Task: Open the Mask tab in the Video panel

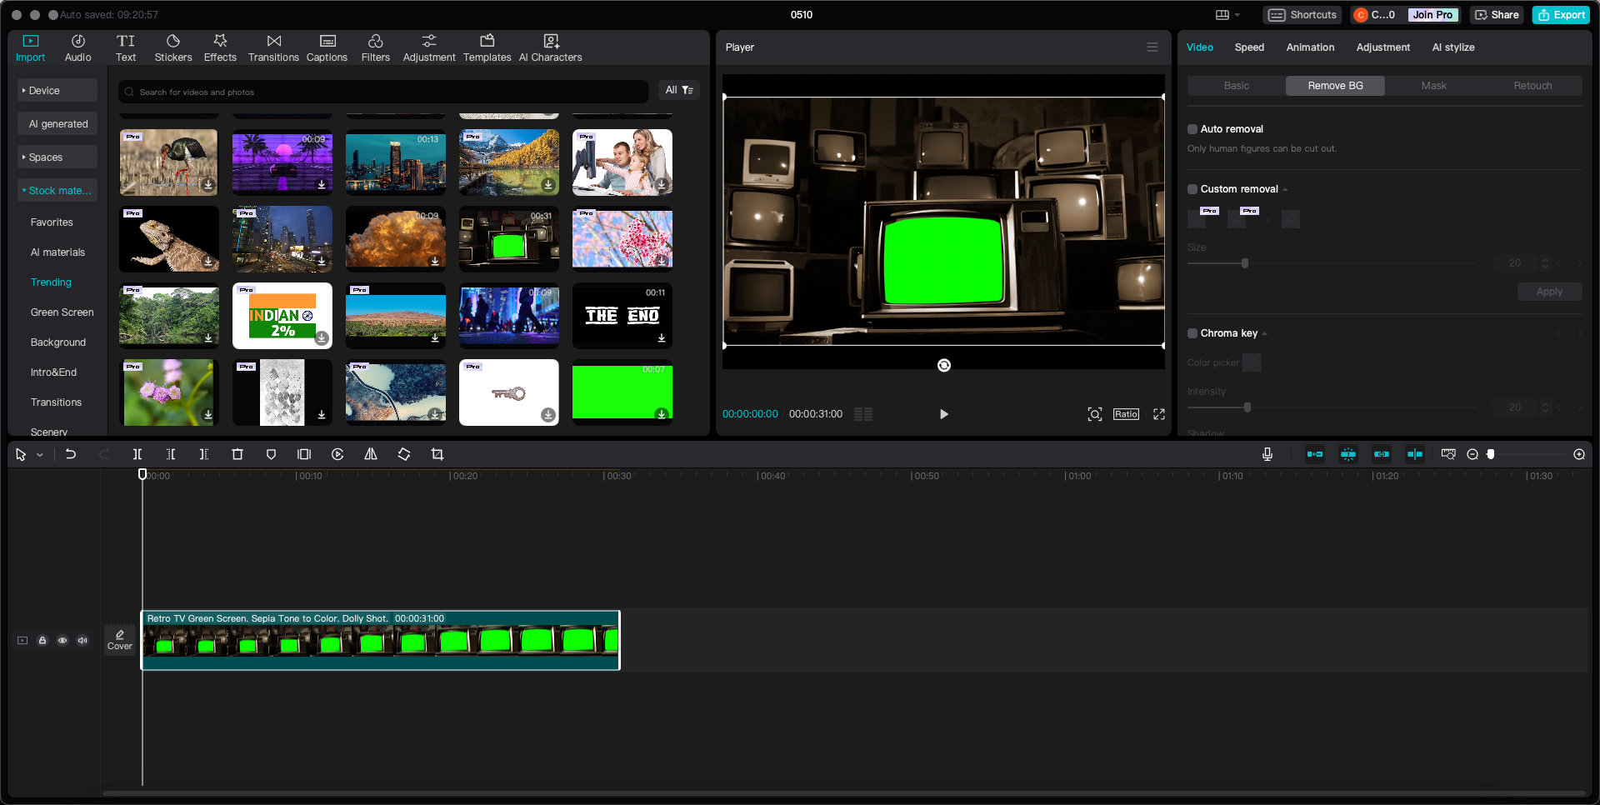Action: tap(1434, 85)
